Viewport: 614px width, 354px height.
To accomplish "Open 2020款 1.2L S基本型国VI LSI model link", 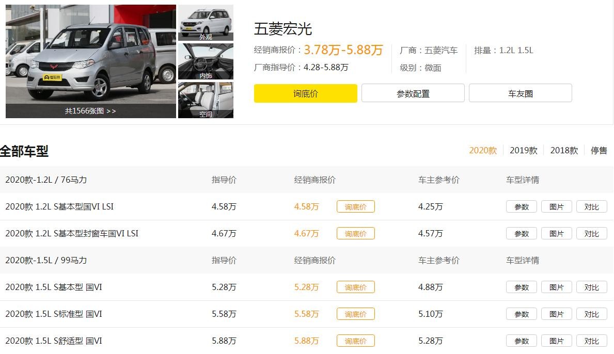I will [x=59, y=206].
